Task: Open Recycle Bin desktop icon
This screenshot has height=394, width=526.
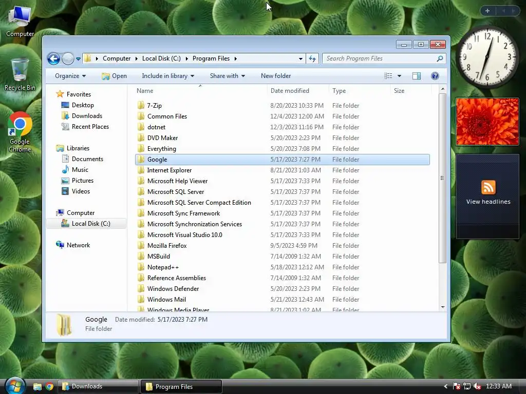Action: (20, 74)
